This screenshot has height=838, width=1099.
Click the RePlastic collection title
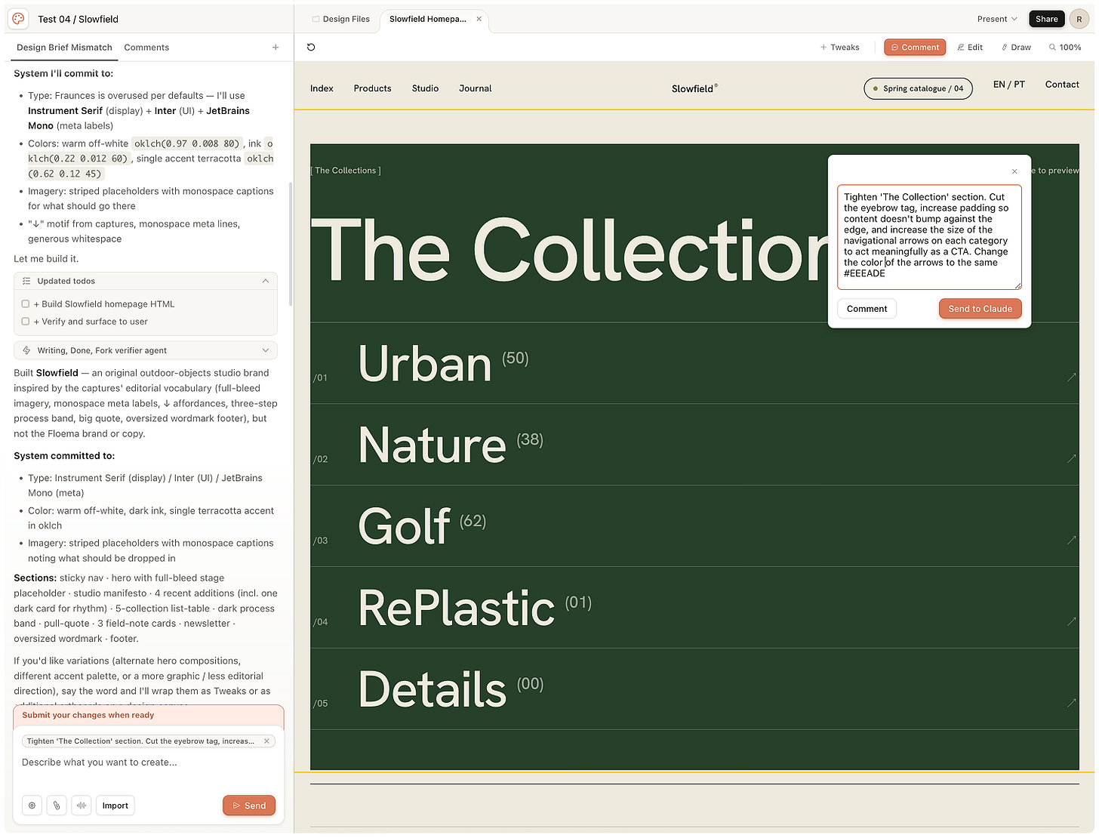(x=456, y=608)
